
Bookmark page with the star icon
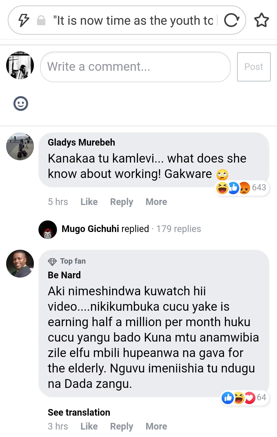[x=261, y=20]
